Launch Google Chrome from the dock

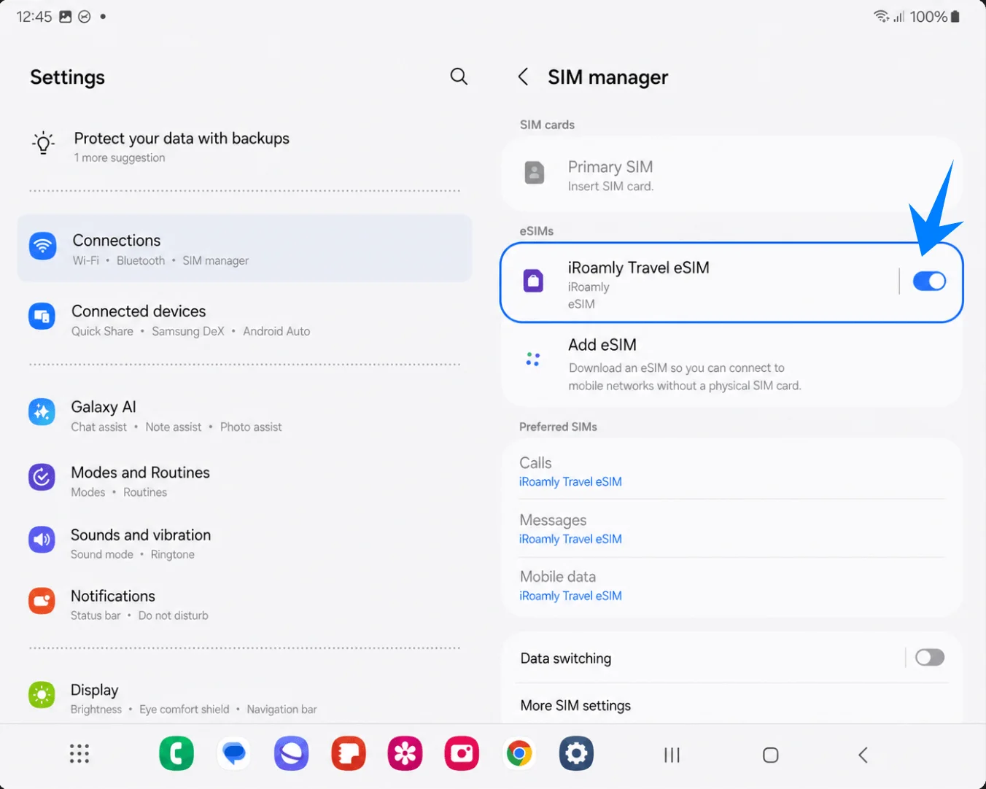[519, 754]
